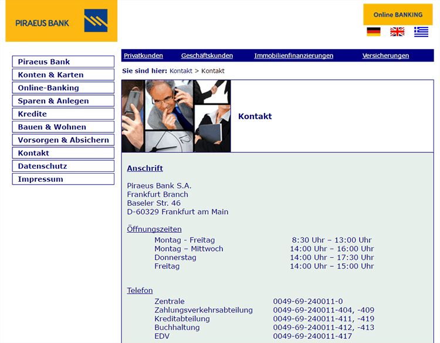Switch to English via UK flag
Screen dimensions: 440x343
397,32
